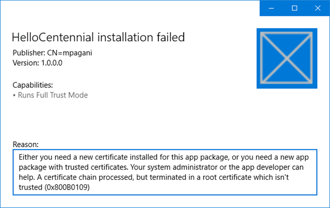Focus the Reason text box
Screen dimensions: 330x208
(165, 173)
